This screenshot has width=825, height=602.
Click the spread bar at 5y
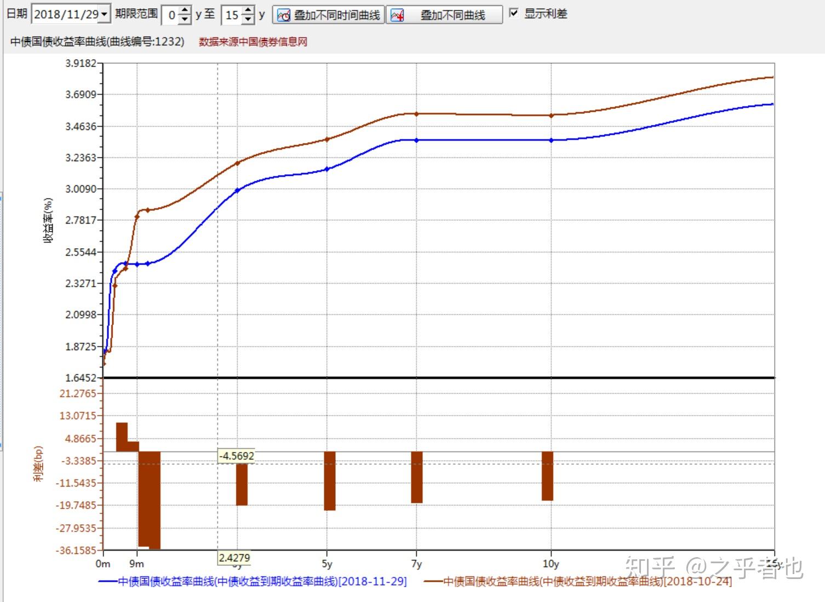coord(329,481)
